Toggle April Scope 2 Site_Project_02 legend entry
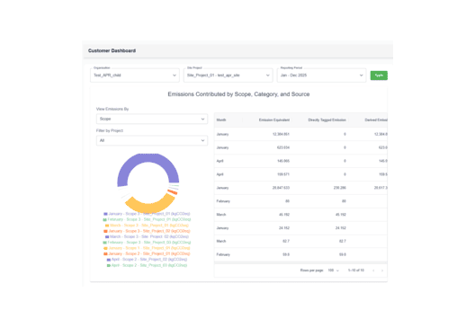Viewport: 475px width, 328px height. coord(147,260)
